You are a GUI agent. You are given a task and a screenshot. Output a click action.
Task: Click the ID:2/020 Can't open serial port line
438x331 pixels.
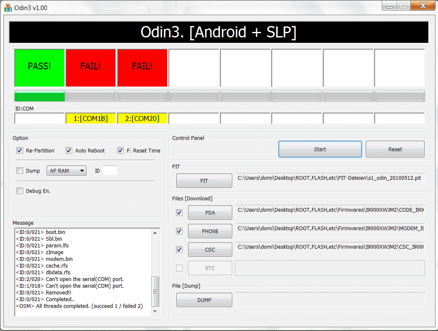tap(70, 279)
